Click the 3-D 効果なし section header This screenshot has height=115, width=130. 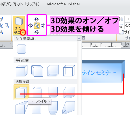click(45, 39)
